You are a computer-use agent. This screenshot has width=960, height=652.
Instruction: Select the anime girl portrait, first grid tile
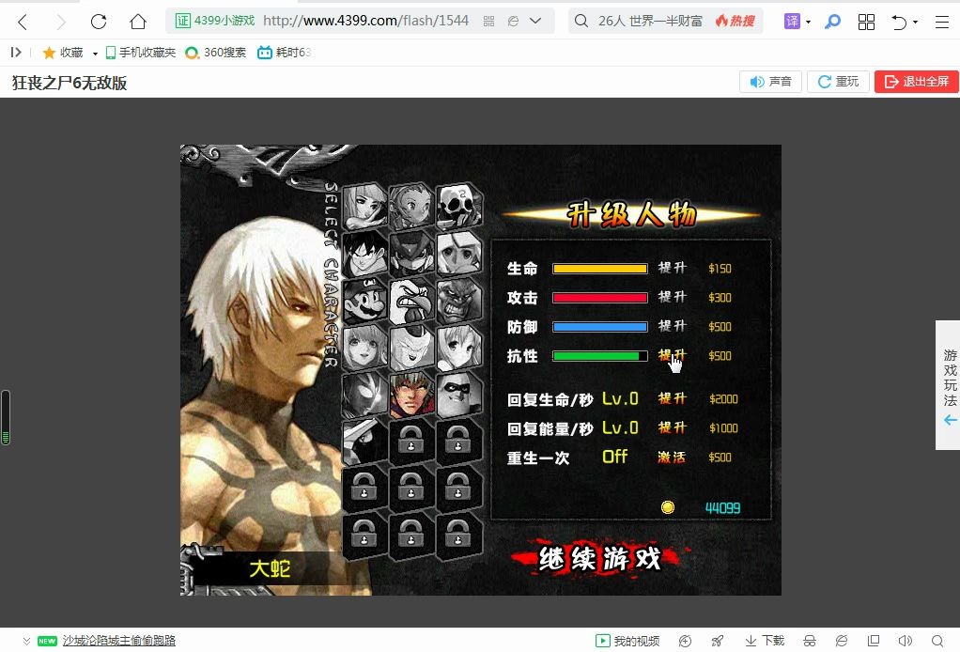pos(364,206)
